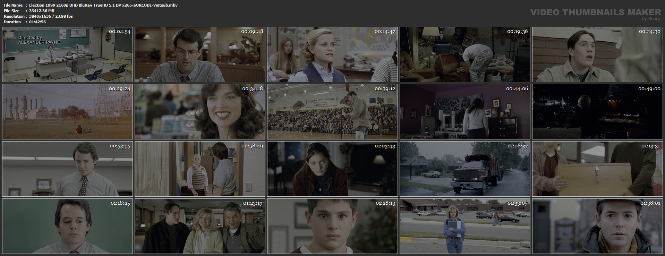Click the resolution value 3840x1636 / 23.98 fps
The height and width of the screenshot is (256, 665).
(x=51, y=16)
